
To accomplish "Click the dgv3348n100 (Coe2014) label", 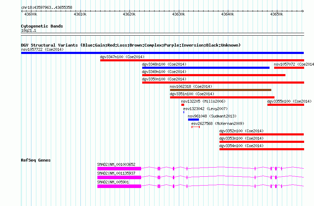I will pos(164,64).
